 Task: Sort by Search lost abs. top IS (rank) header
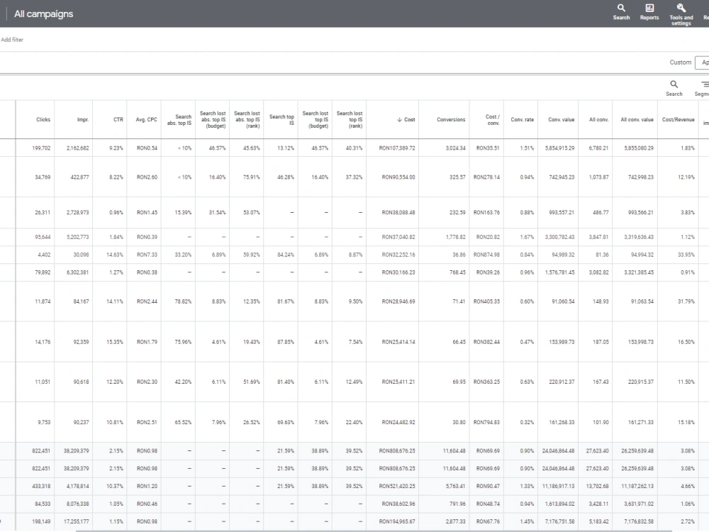[x=247, y=119]
